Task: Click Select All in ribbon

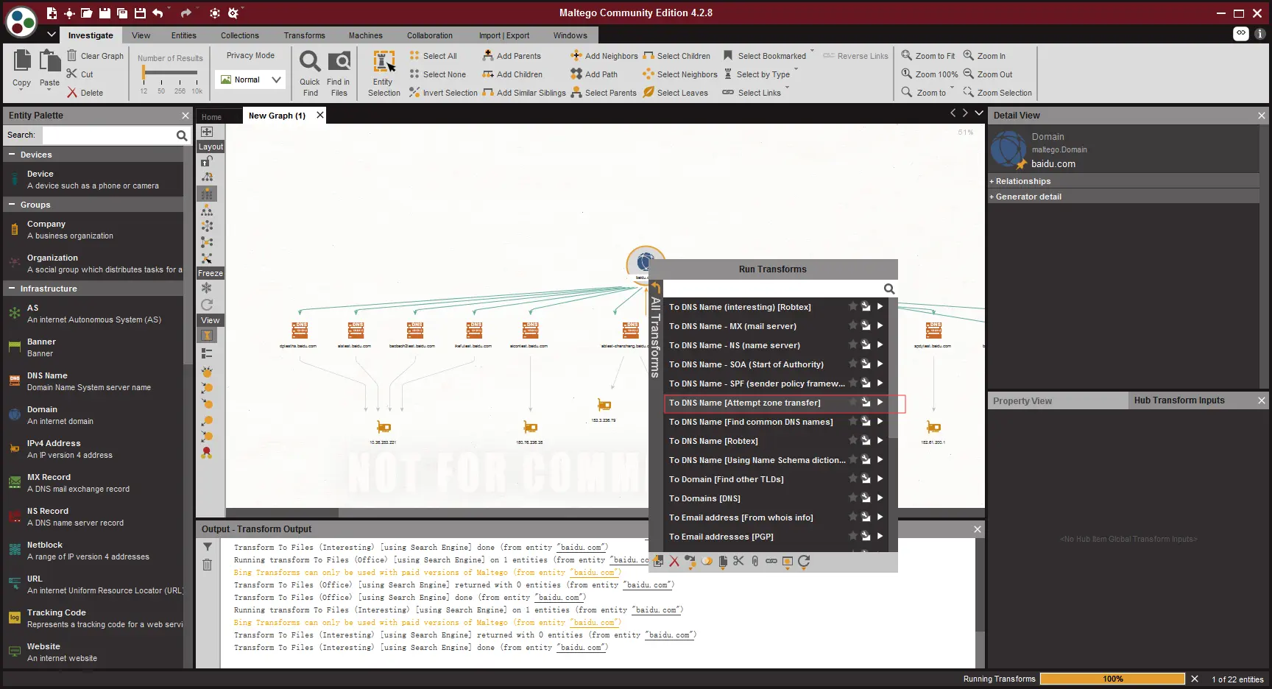Action: point(433,56)
